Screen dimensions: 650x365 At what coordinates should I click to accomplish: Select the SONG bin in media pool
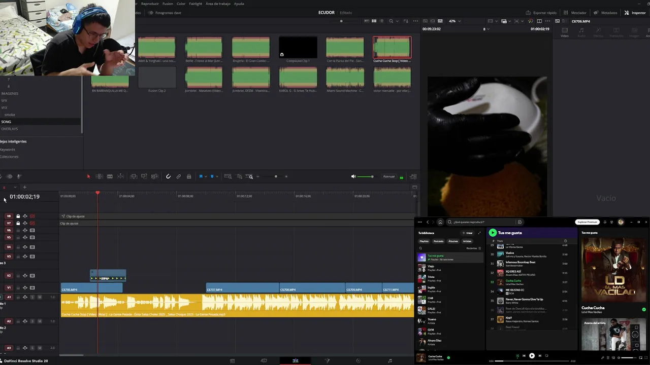[6, 122]
